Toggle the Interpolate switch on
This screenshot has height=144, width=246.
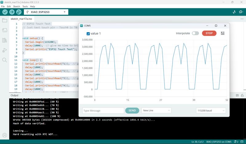point(195,33)
